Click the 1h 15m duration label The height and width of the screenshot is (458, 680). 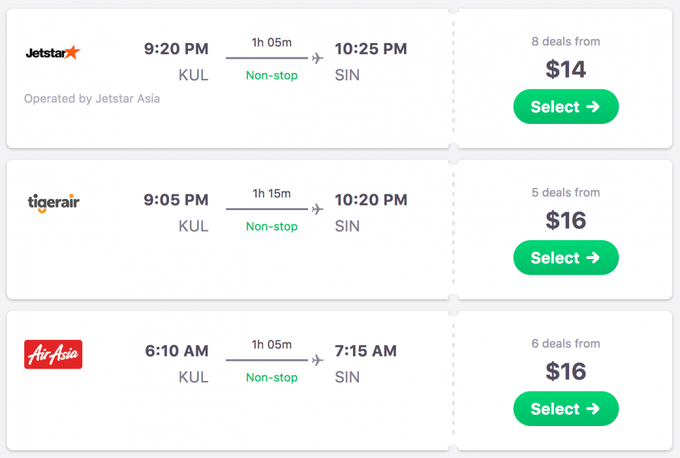(x=271, y=194)
